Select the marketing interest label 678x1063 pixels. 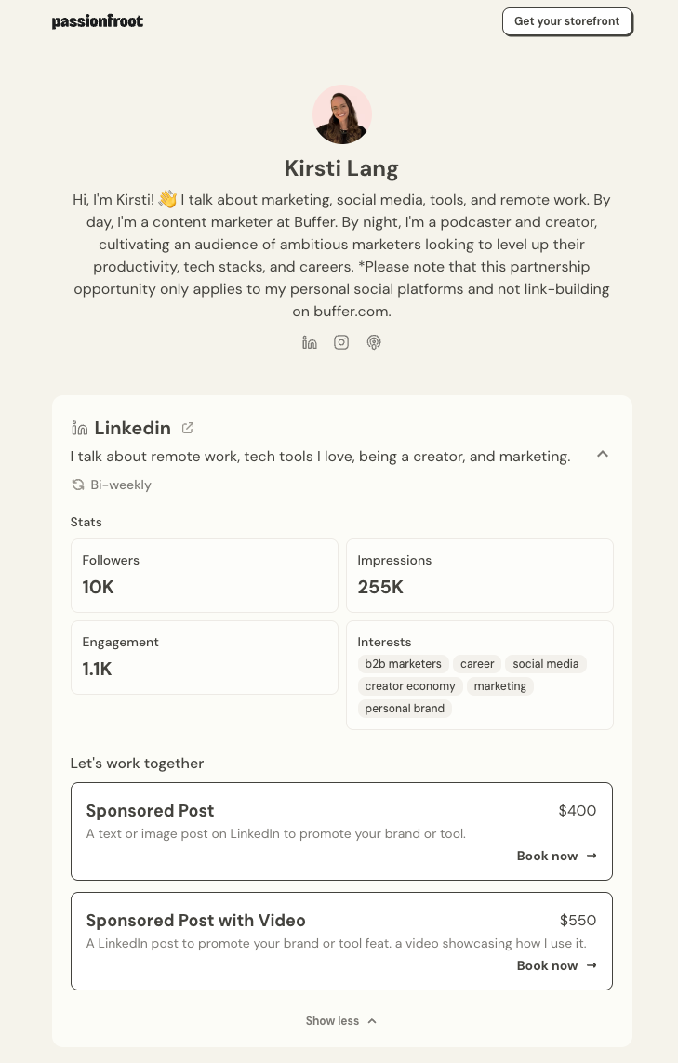click(x=499, y=685)
